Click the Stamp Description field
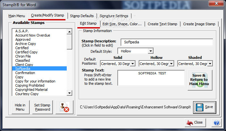 coord(167,42)
